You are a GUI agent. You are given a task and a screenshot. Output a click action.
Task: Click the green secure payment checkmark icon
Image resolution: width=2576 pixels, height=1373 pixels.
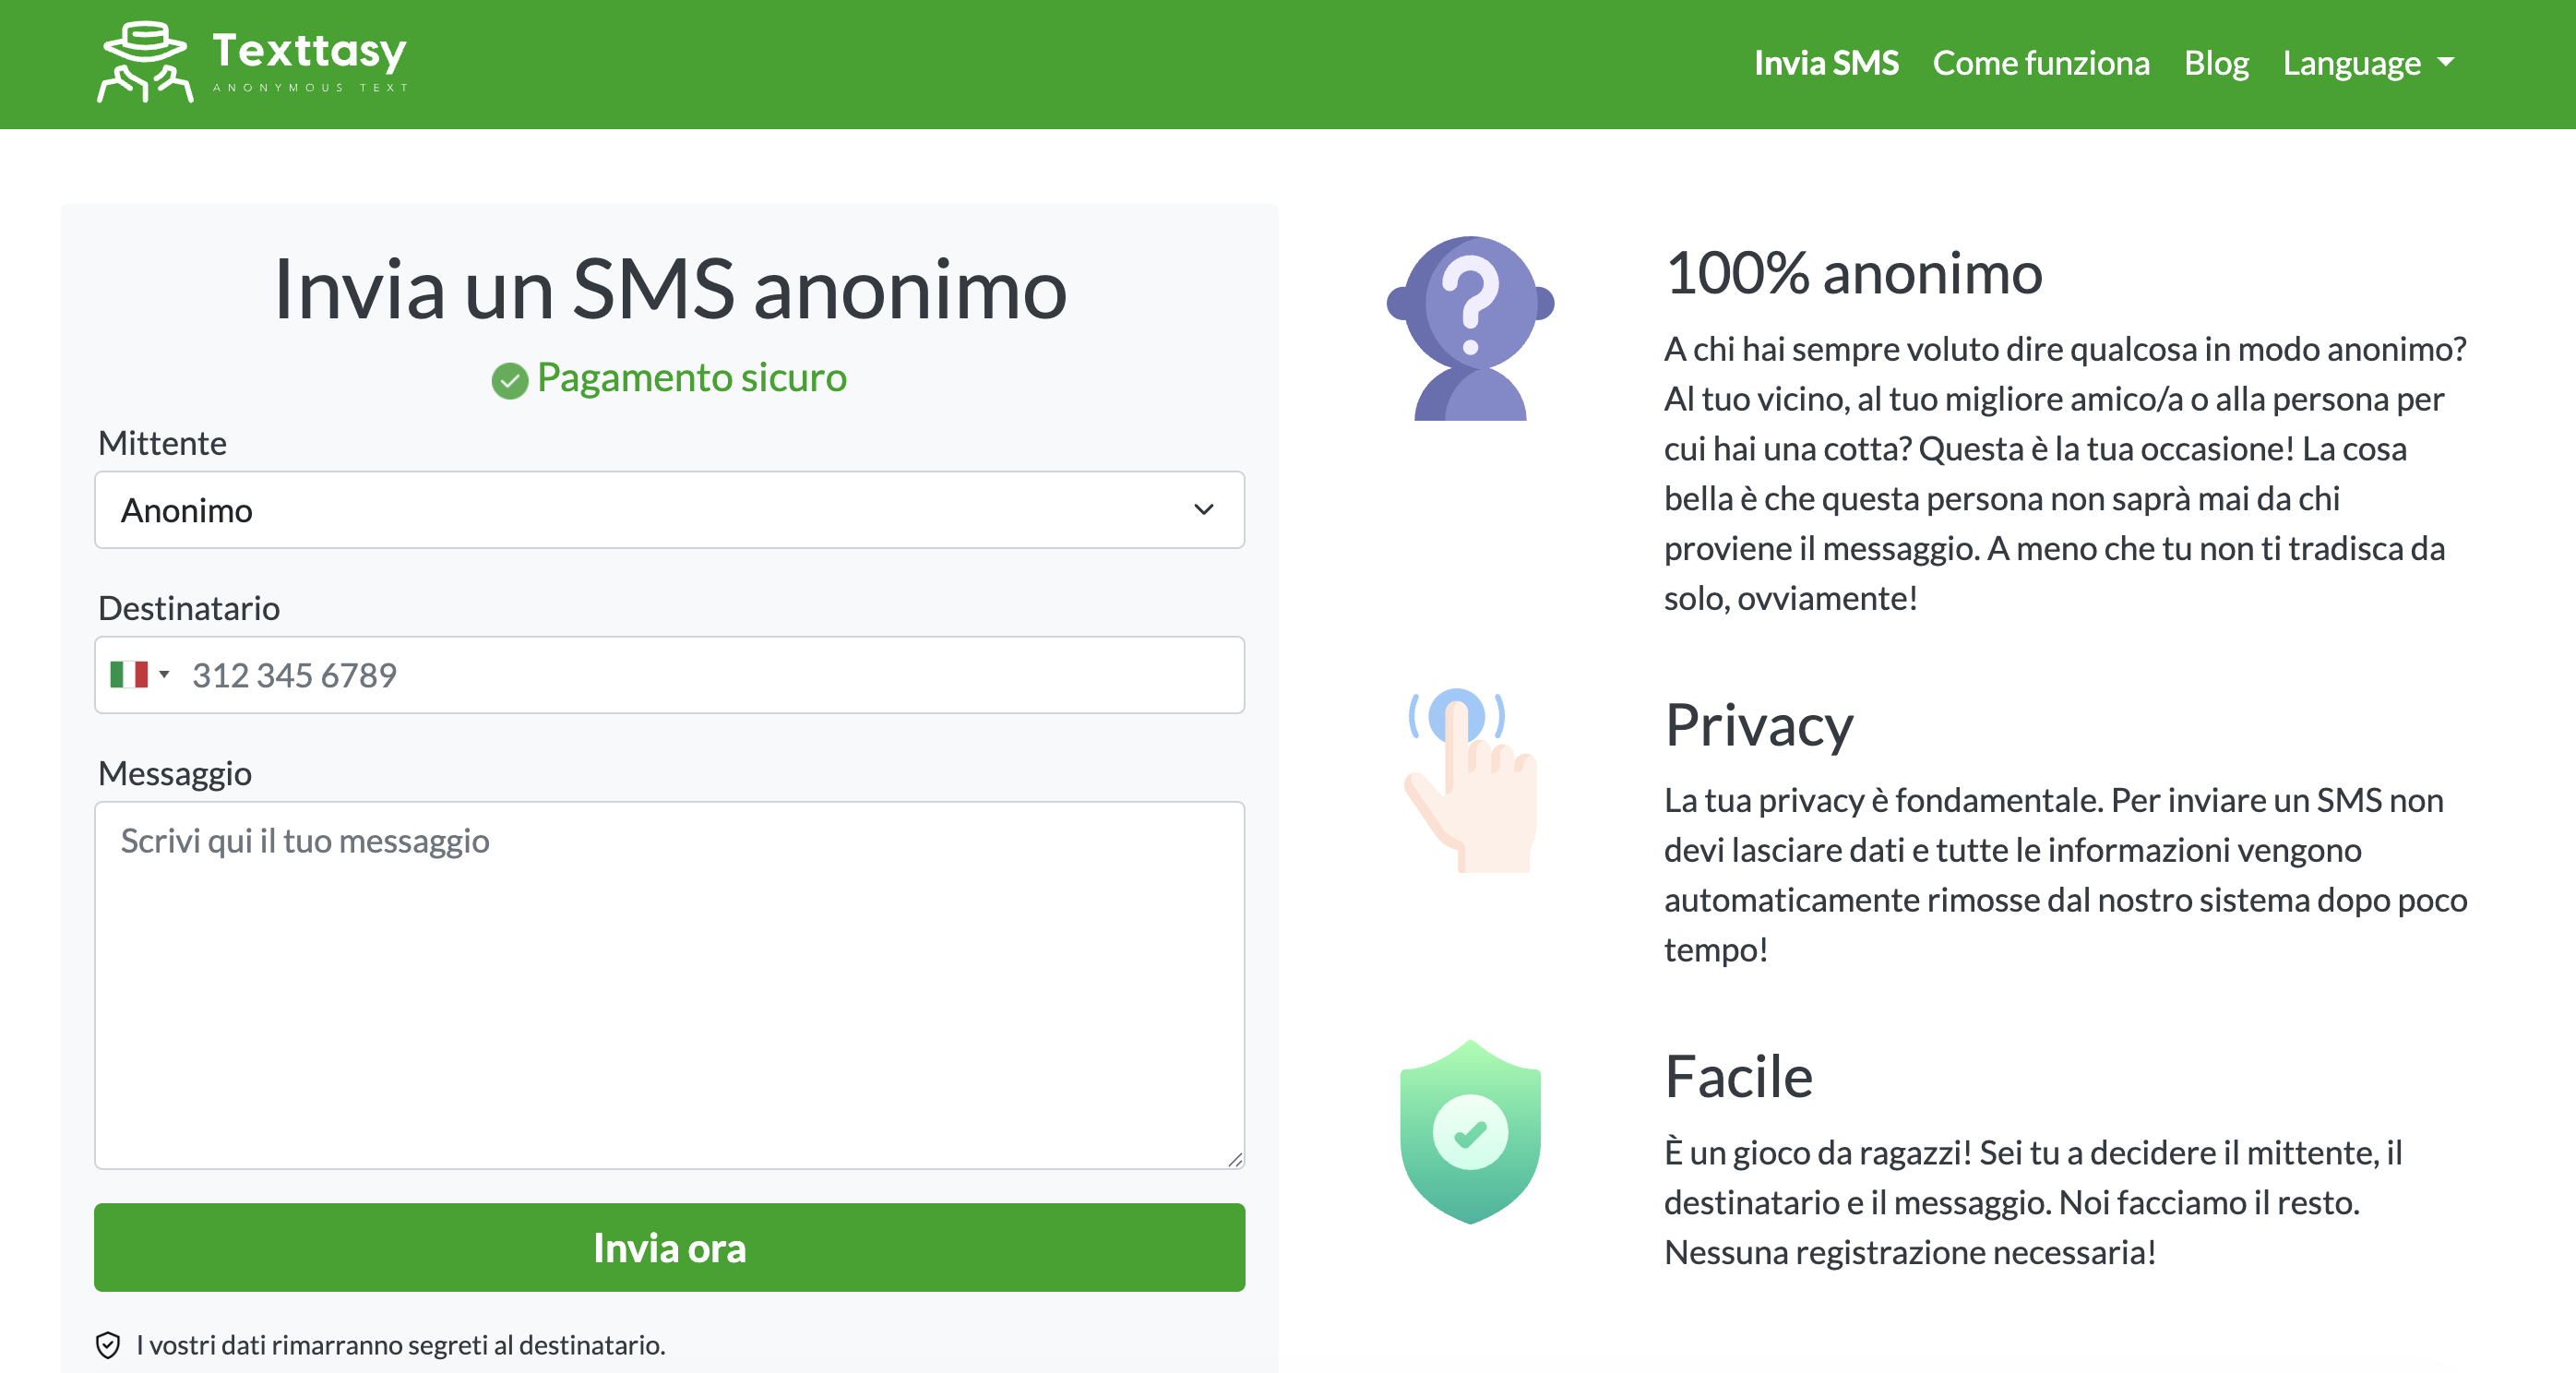[509, 380]
